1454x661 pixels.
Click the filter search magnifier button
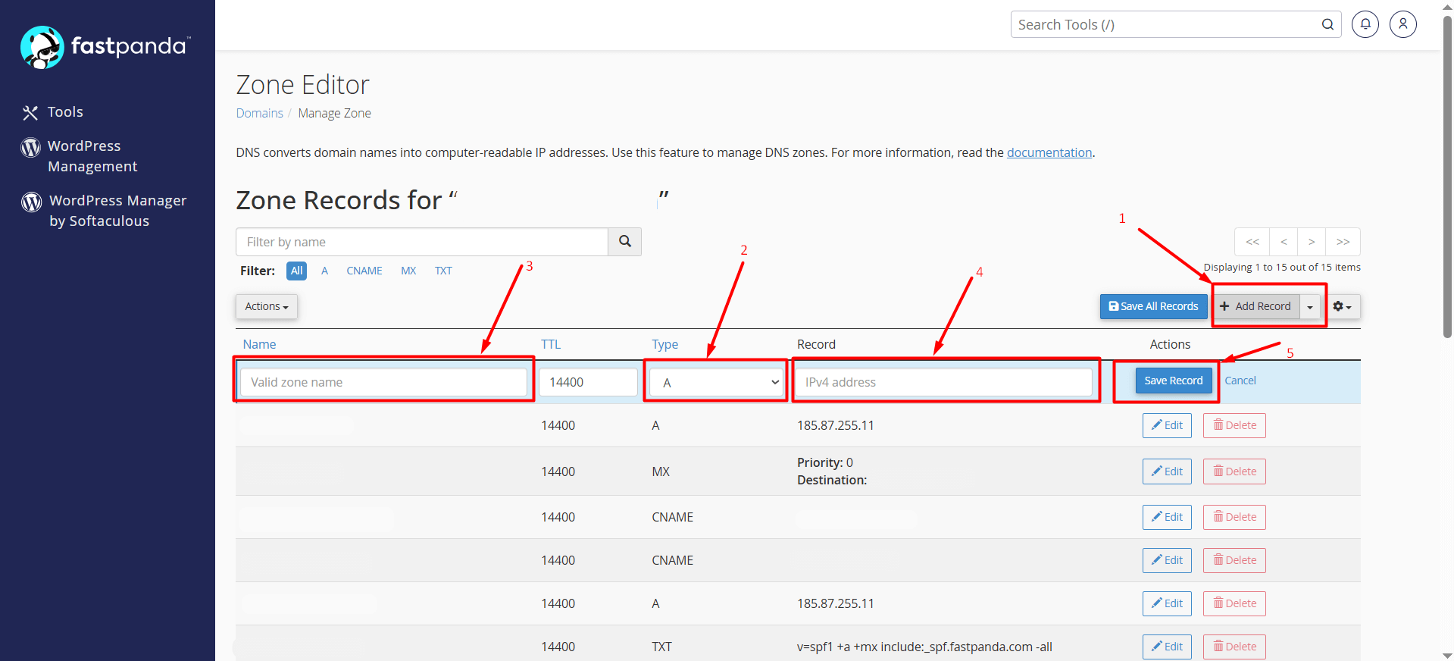(625, 242)
